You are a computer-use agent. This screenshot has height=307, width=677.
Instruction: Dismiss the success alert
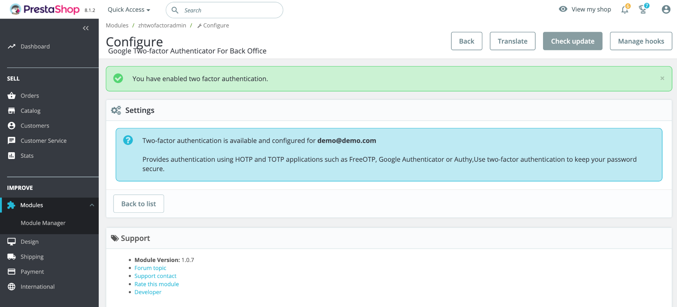click(662, 78)
